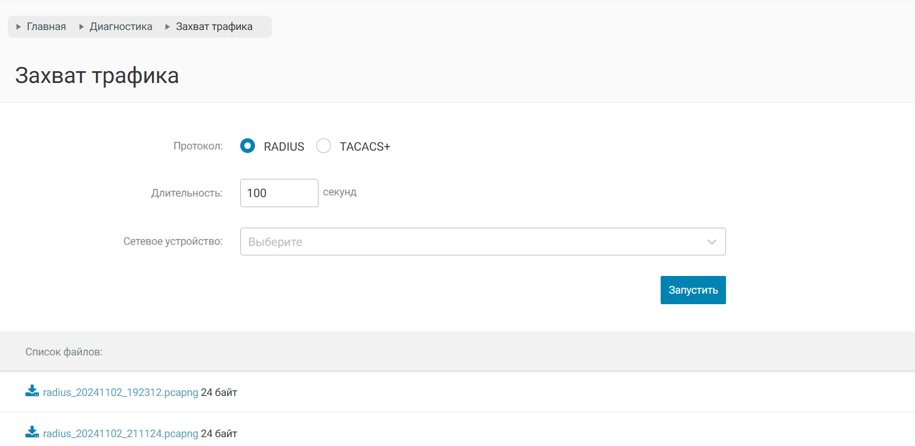Click the arrow before Захват трафика breadcrumb
Screen dimensions: 915x446
point(168,27)
